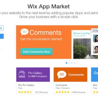Click the Comments speech bubble banner icon

[24, 32]
